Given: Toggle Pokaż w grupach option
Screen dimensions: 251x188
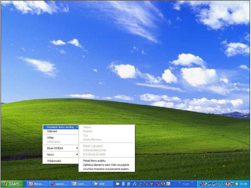Looking at the screenshot, I should tap(107, 146).
